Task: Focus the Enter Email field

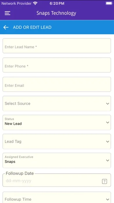Action: coord(57,84)
